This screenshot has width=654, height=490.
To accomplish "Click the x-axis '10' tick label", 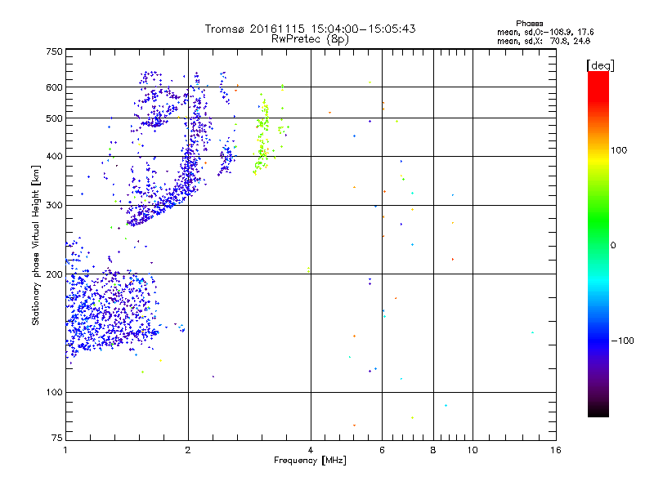I will (473, 450).
